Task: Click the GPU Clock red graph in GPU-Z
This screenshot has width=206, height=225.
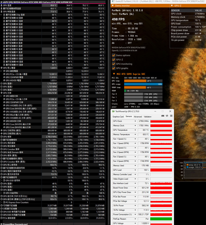Action: [161, 121]
